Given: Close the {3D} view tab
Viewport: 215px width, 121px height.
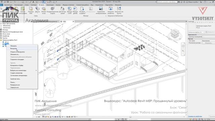Looking at the screenshot, I should (73, 22).
